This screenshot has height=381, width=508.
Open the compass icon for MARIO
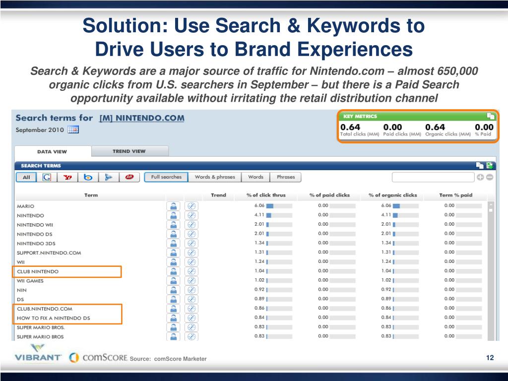click(x=191, y=206)
